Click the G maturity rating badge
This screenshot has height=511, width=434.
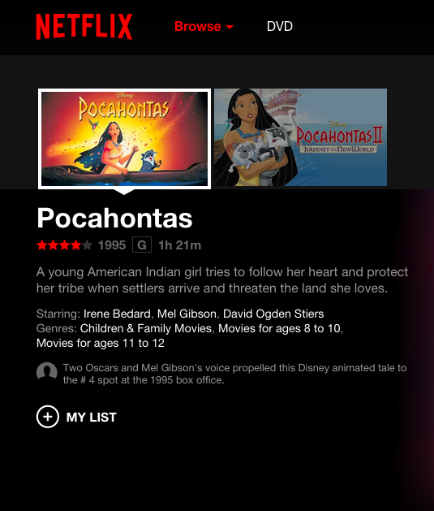point(142,245)
